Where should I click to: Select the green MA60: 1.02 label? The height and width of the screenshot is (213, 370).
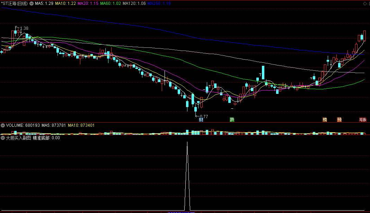click(x=111, y=3)
